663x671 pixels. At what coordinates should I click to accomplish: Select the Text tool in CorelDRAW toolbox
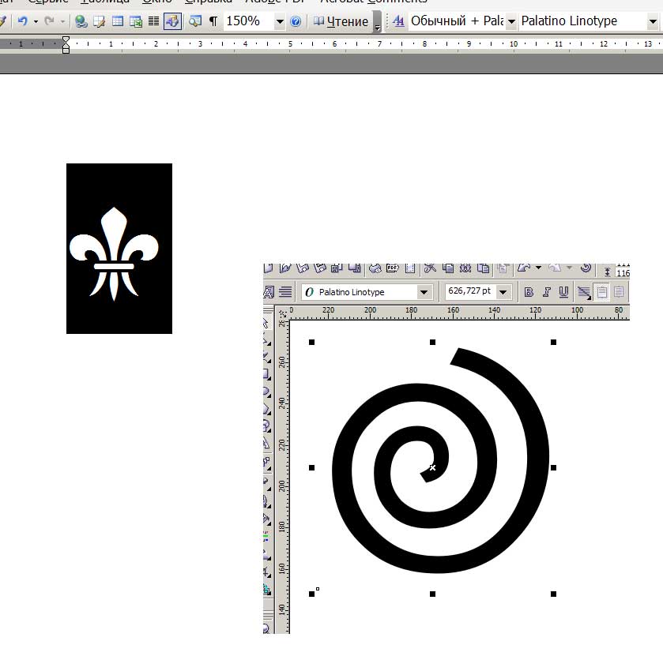tap(267, 444)
